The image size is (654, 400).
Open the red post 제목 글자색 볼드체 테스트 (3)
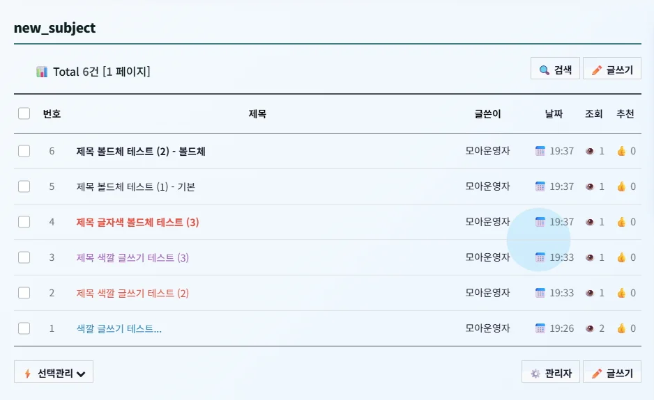(137, 223)
